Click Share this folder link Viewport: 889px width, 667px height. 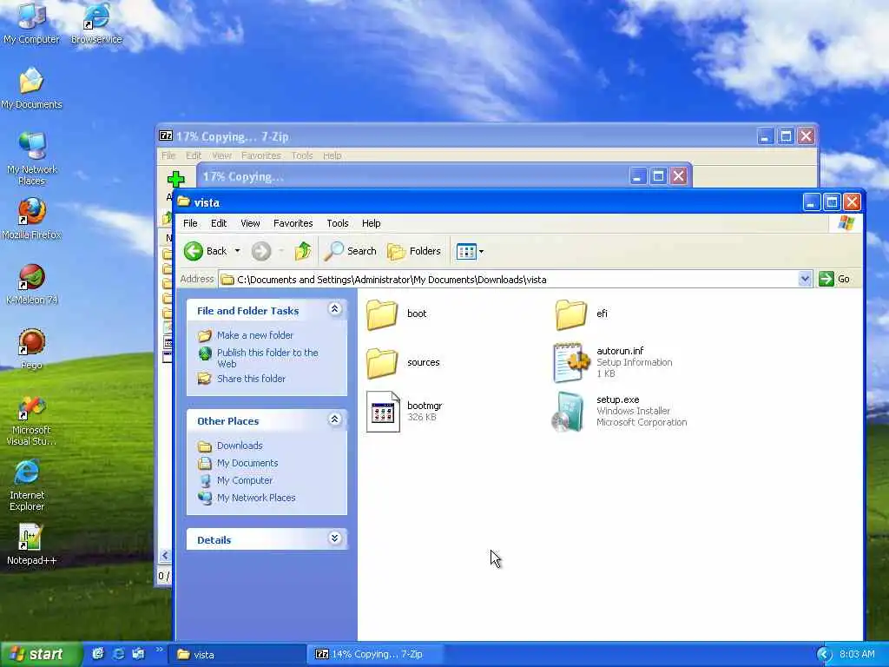coord(251,379)
